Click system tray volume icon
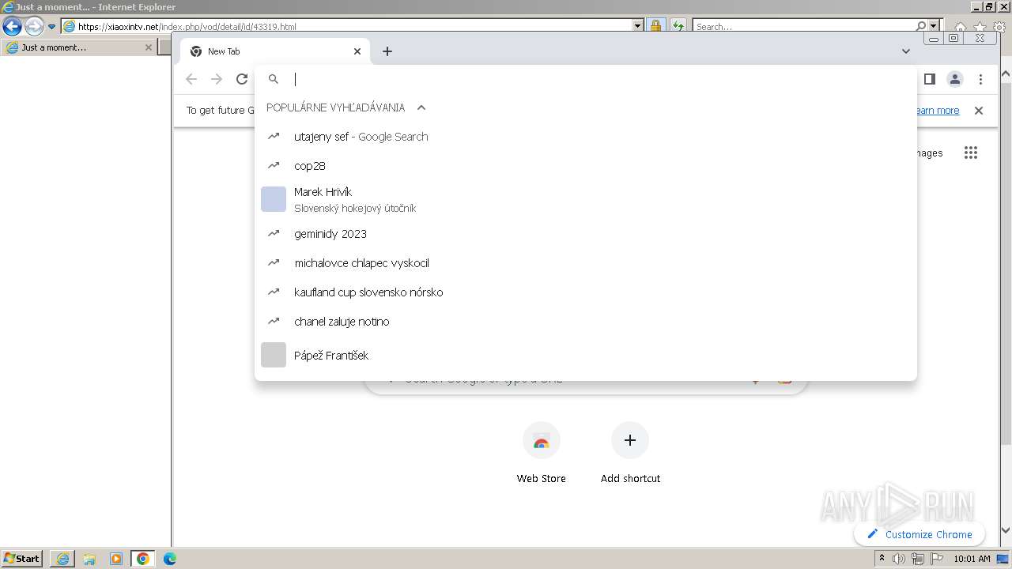The width and height of the screenshot is (1012, 569). tap(899, 559)
